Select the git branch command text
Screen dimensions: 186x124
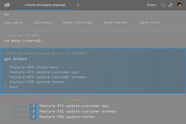16,59
